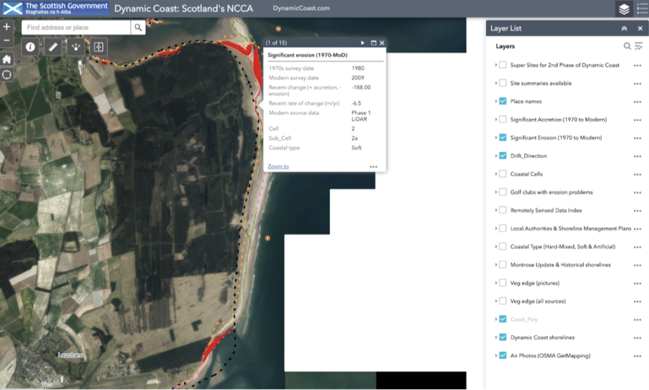Open the Measurement ruler tool
Viewport: 649px width, 390px height.
click(x=53, y=47)
